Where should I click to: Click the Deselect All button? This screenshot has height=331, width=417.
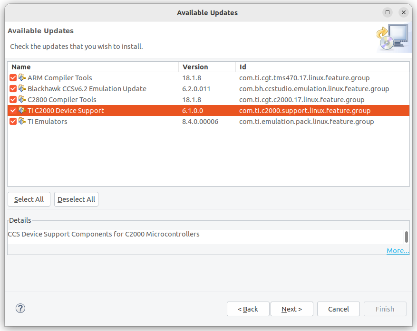(x=77, y=199)
